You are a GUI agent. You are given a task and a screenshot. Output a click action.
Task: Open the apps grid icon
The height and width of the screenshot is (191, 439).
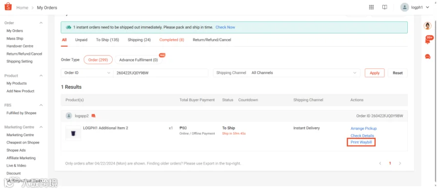(371, 7)
